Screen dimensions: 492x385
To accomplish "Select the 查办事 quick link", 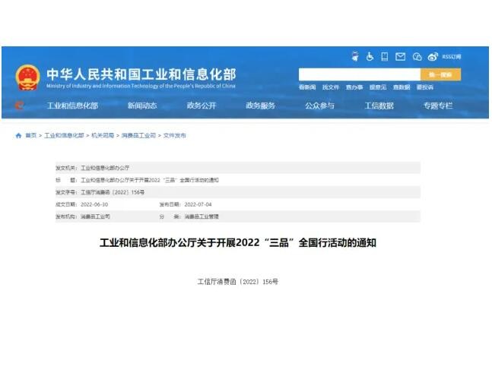I will 354,87.
